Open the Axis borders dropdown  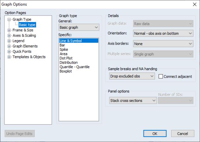tap(163, 44)
